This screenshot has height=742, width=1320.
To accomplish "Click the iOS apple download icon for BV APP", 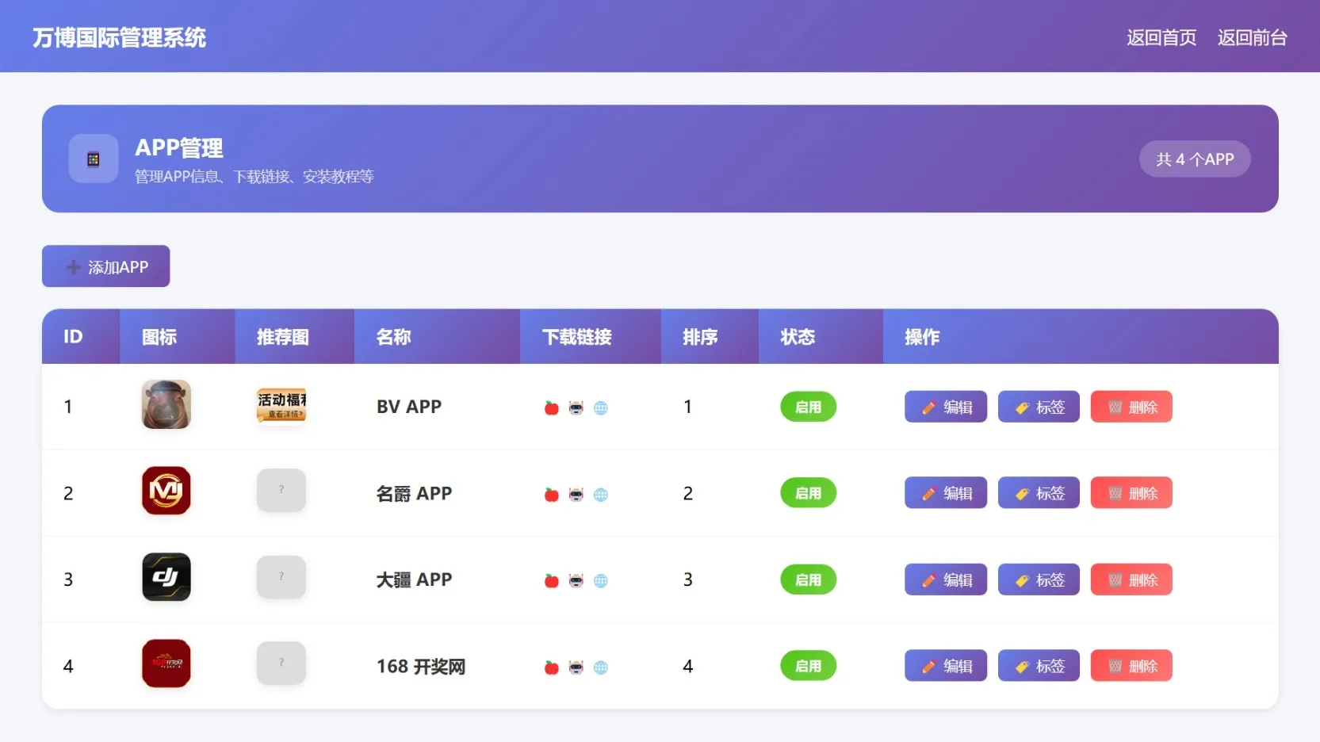I will click(551, 407).
